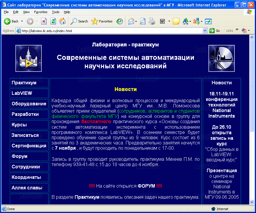Open the History toolbar icon
256x213 pixels.
tap(120, 21)
